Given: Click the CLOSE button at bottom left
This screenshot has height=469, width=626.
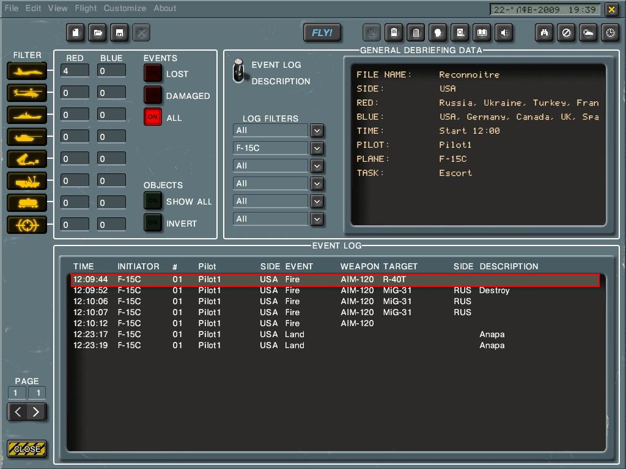Looking at the screenshot, I should 26,449.
